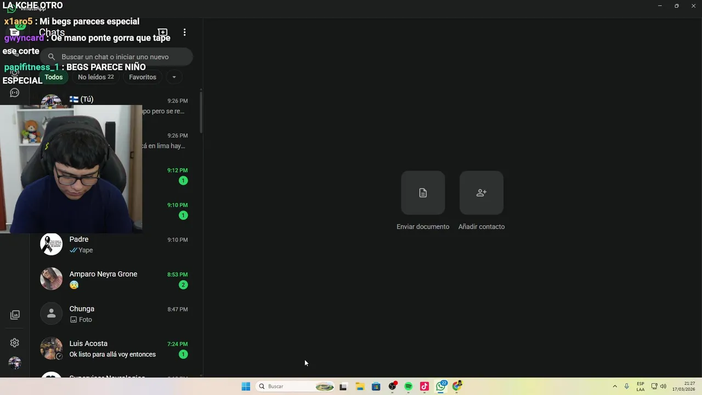Open the three-dot chats menu
Screen dimensions: 702x395
click(x=184, y=32)
